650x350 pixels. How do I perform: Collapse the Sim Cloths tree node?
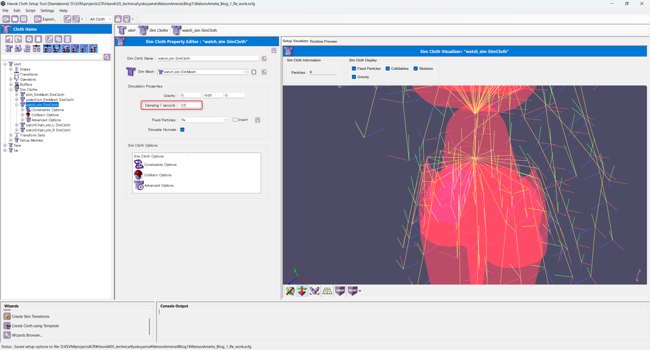(11, 90)
